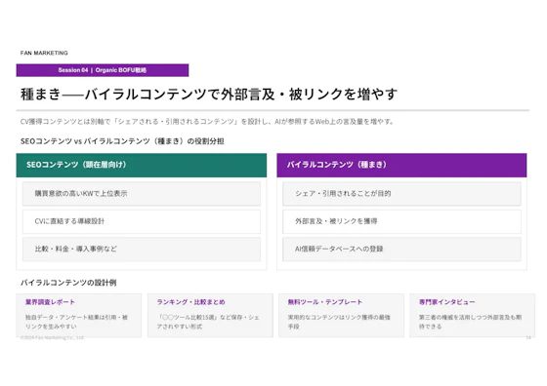Click the row シェア・引用されることが目的
Image resolution: width=547 pixels, height=386 pixels.
pyautogui.click(x=401, y=194)
